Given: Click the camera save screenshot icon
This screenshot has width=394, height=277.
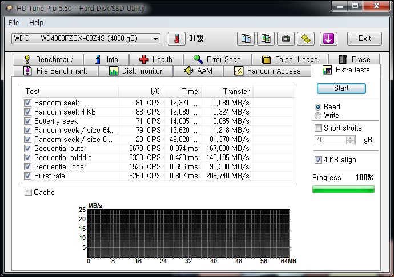Looking at the screenshot, I should (x=286, y=39).
